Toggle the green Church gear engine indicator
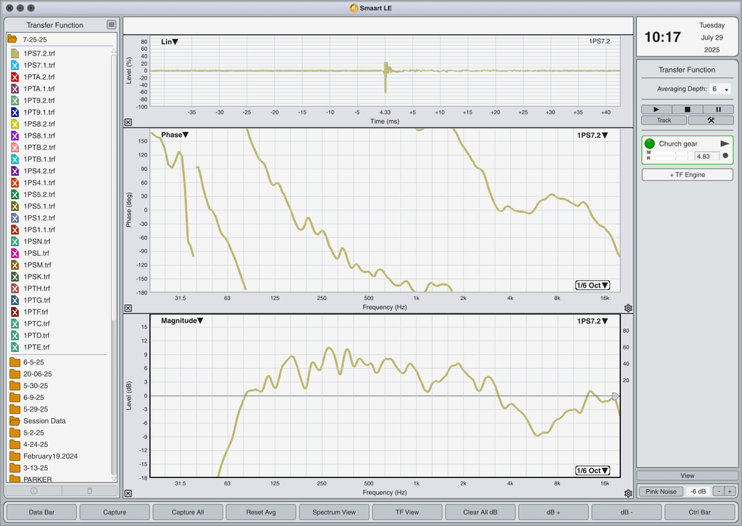 click(x=650, y=143)
